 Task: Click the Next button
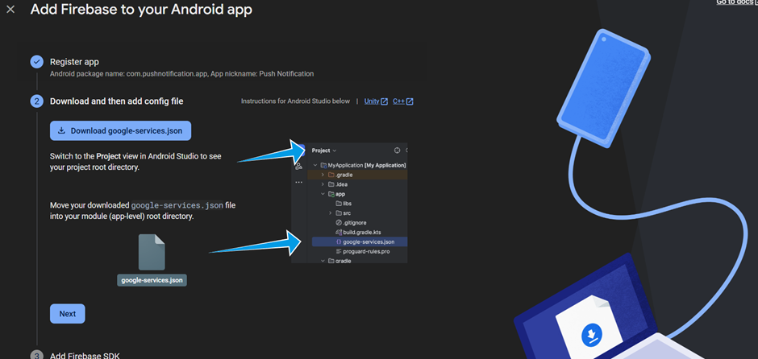(68, 314)
